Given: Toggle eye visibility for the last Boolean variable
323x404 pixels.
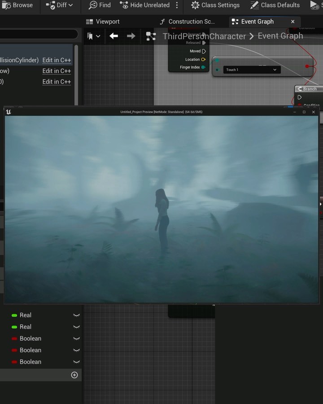Looking at the screenshot, I should tap(76, 362).
